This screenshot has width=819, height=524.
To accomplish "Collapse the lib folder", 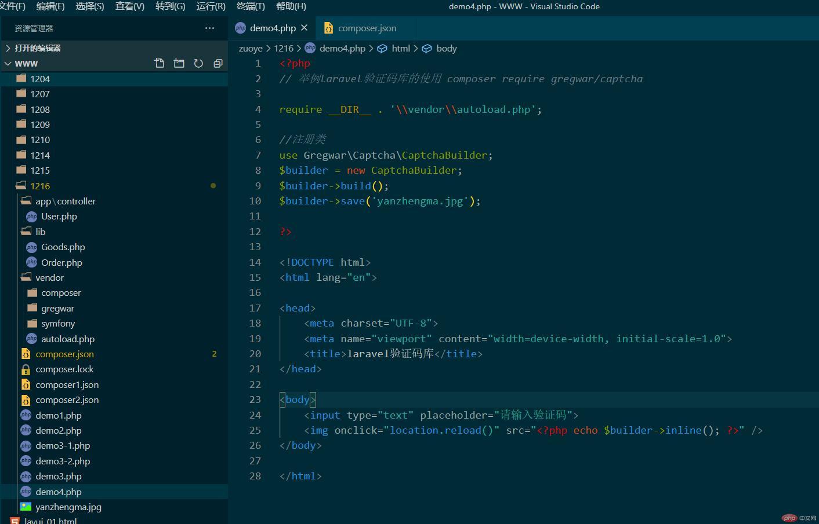I will coord(114,232).
